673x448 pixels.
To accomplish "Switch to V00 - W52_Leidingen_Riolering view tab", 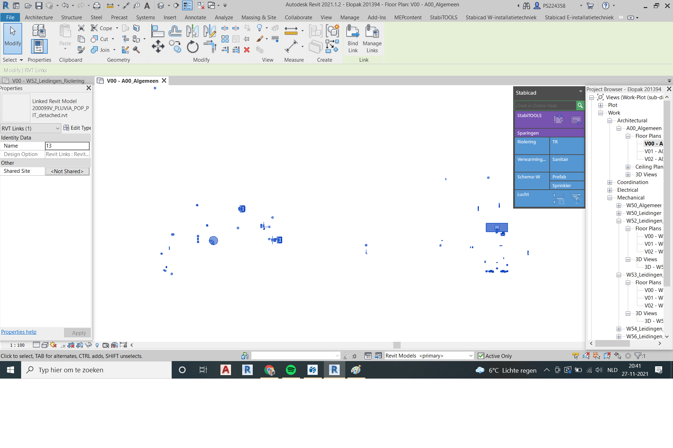I will [48, 81].
